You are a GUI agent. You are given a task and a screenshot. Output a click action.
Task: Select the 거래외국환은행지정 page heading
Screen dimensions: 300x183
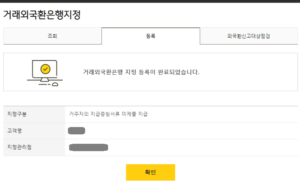(42, 15)
